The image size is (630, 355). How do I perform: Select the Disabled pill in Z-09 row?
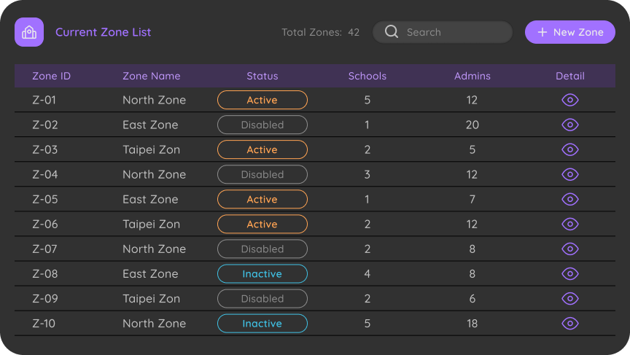point(262,299)
